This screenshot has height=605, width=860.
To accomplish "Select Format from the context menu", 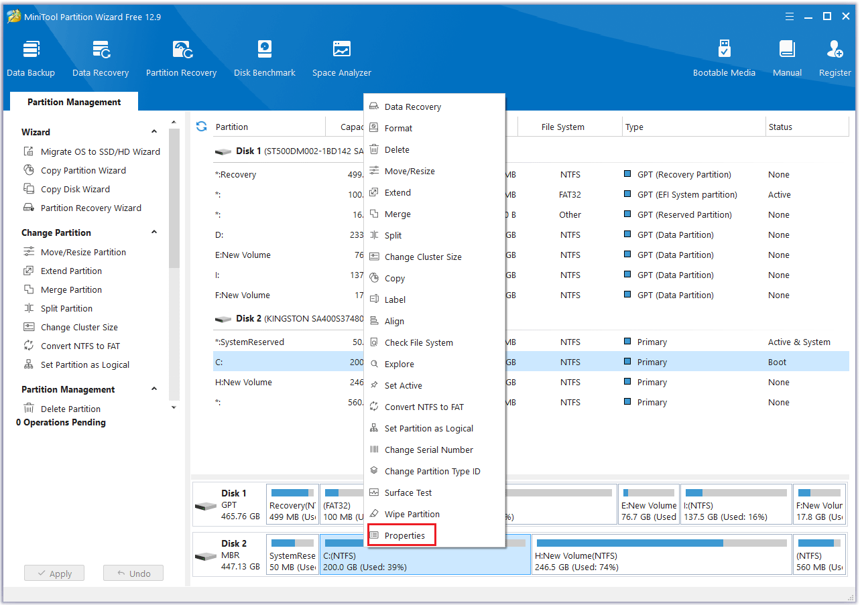I will (434, 128).
